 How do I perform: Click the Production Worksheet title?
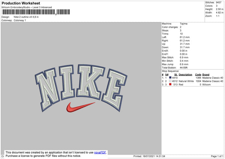[x=21, y=3]
